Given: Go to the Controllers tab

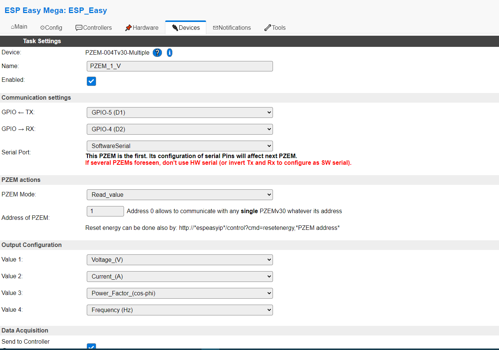Looking at the screenshot, I should point(93,28).
